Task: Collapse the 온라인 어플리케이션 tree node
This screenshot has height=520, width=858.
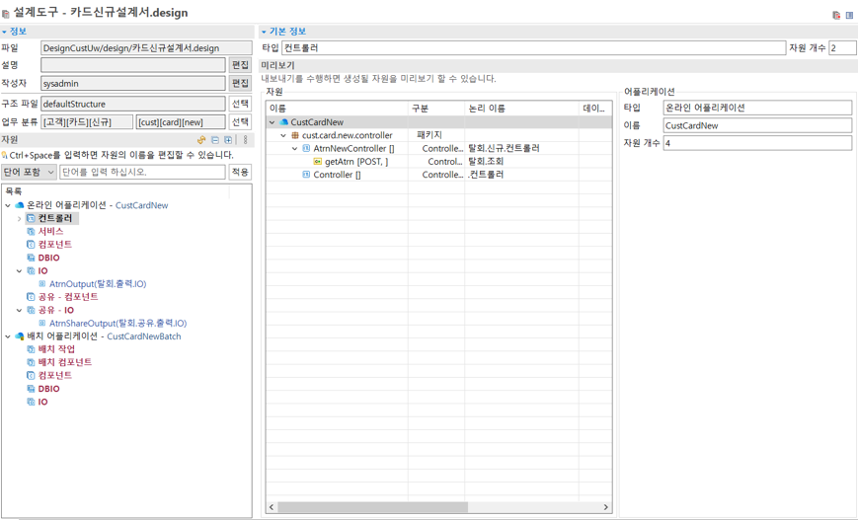Action: pyautogui.click(x=8, y=205)
